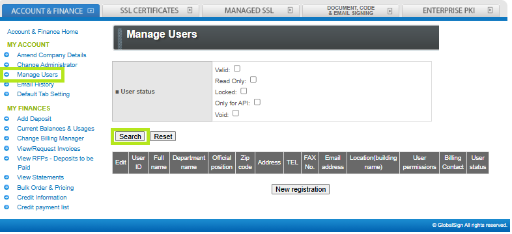This screenshot has height=234, width=512.
Task: Open View Statements link
Action: click(x=40, y=177)
